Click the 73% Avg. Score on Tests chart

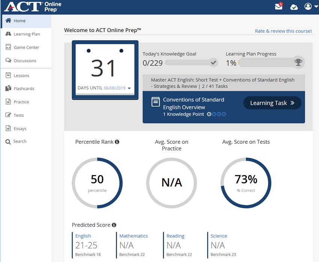click(x=246, y=183)
